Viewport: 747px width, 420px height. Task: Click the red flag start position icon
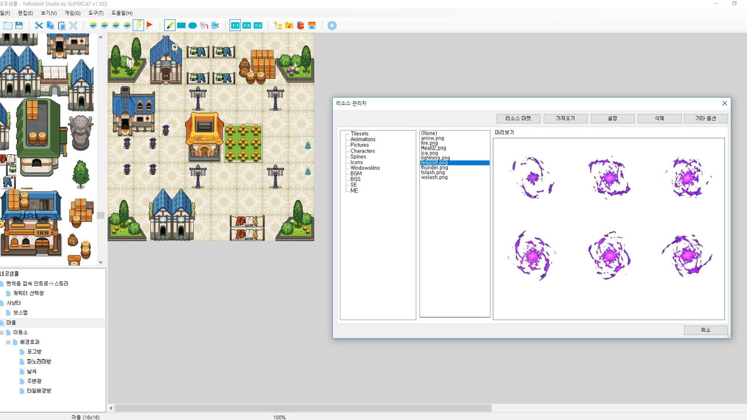click(x=150, y=26)
